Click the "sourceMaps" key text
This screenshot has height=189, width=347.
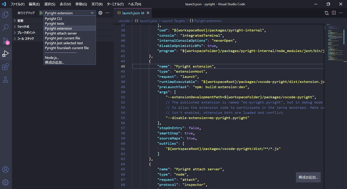click(x=170, y=138)
